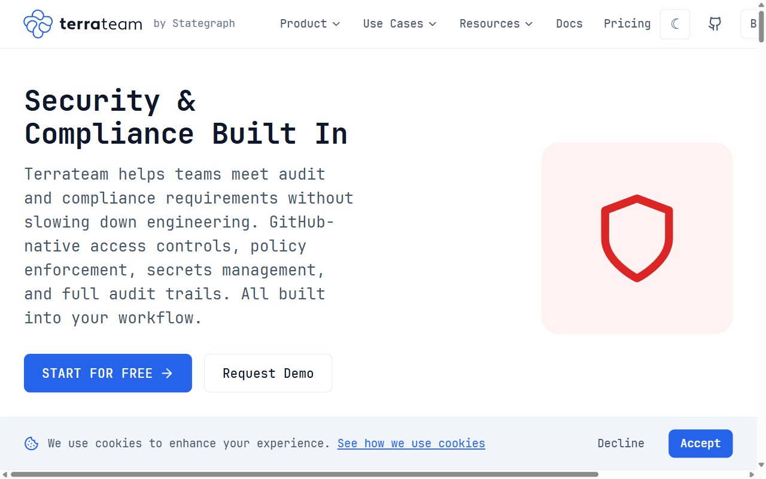Click the by Stategraph text
The image size is (766, 479).
tap(194, 23)
